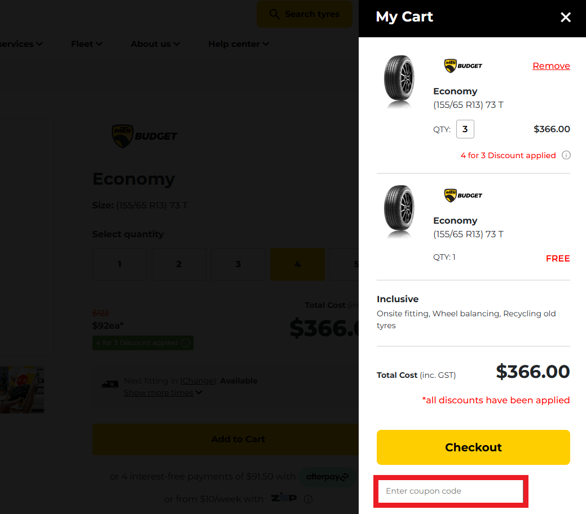This screenshot has height=514, width=586.
Task: Click info icon next to $10/week Zip offer
Action: [x=308, y=499]
